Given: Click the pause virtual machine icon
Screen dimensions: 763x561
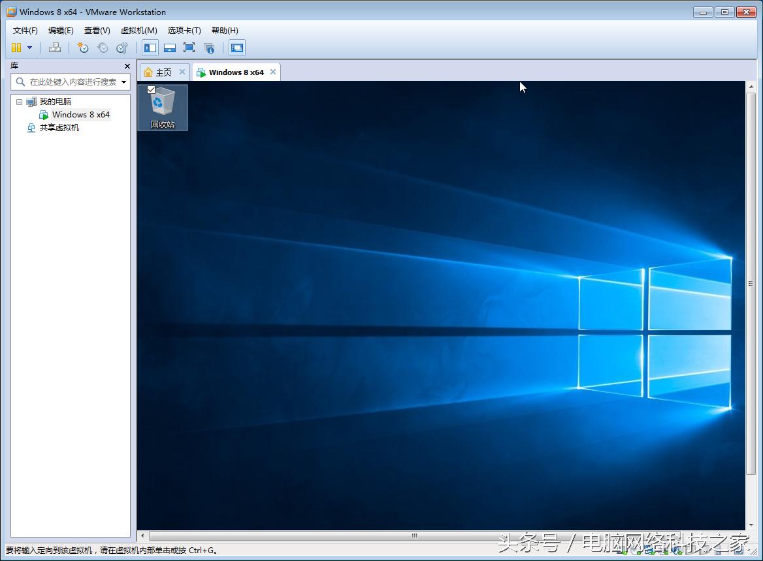Looking at the screenshot, I should click(16, 48).
